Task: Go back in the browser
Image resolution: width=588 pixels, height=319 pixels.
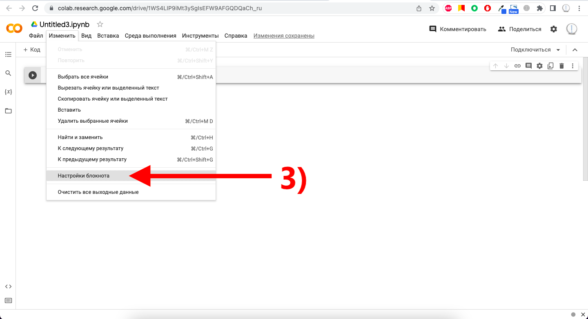Action: tap(9, 8)
